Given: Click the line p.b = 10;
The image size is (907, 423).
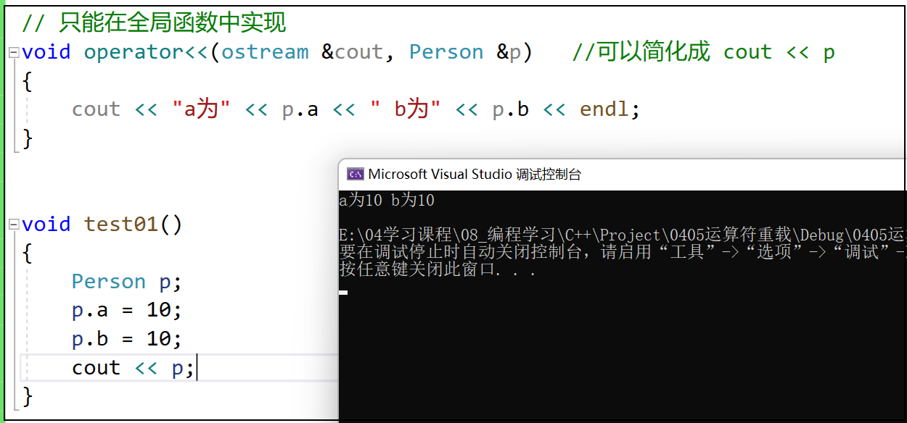Looking at the screenshot, I should coord(126,339).
